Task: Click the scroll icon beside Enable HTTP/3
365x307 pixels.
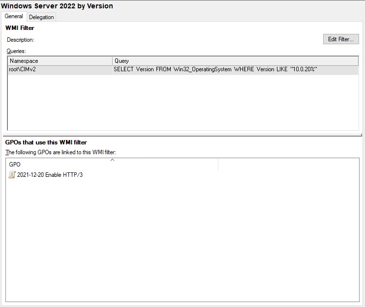Action: coord(12,175)
